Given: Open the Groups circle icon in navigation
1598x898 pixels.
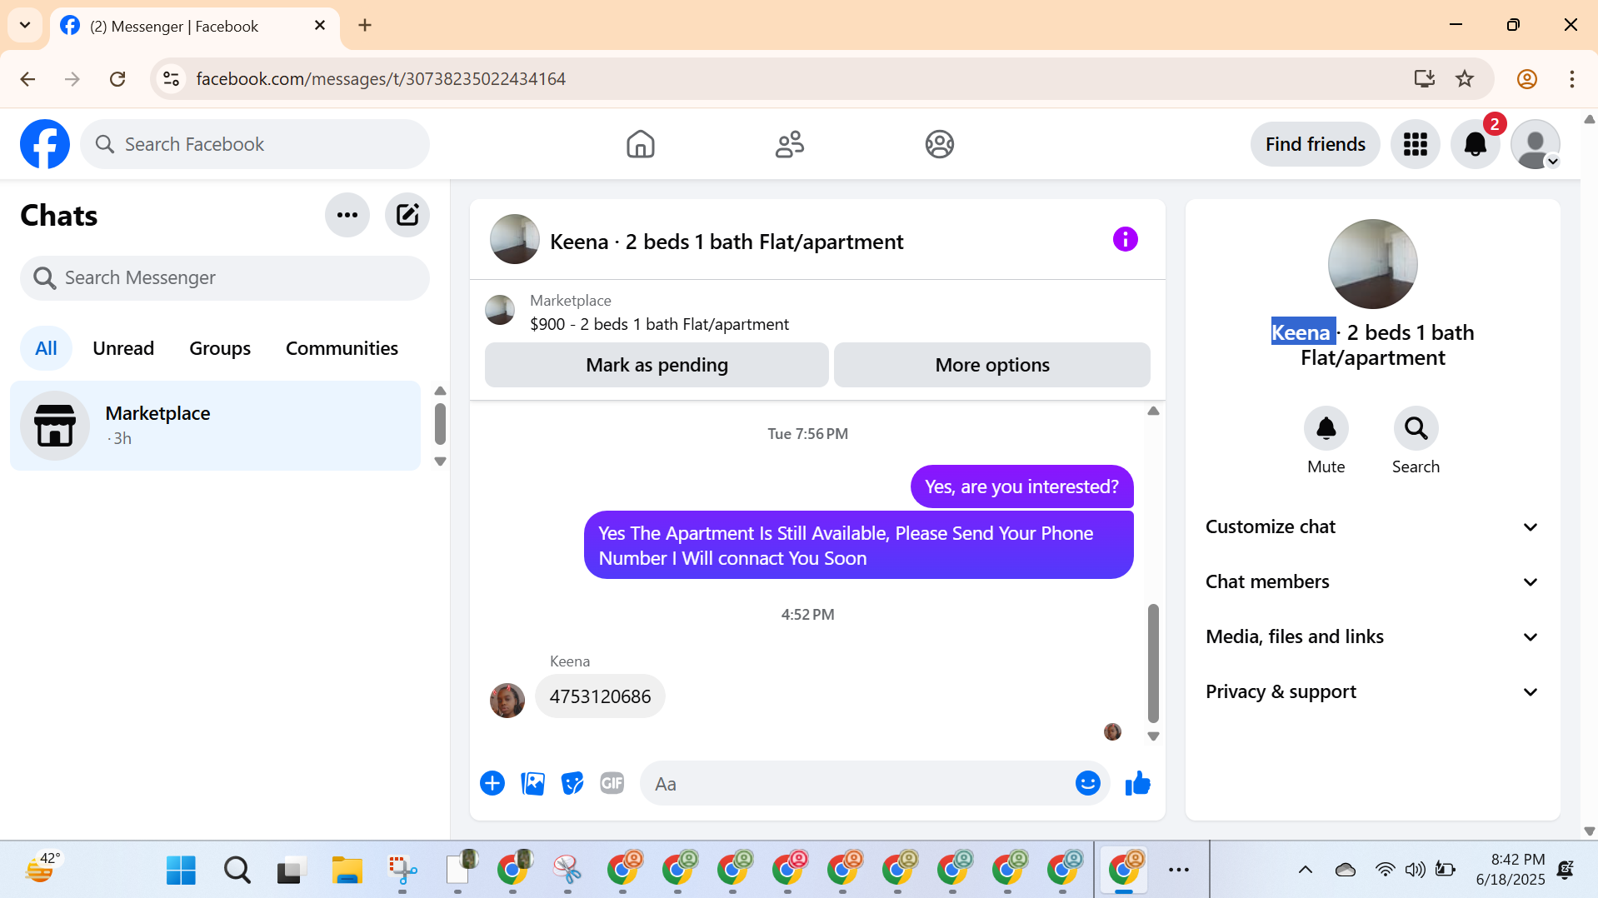Looking at the screenshot, I should click(939, 144).
